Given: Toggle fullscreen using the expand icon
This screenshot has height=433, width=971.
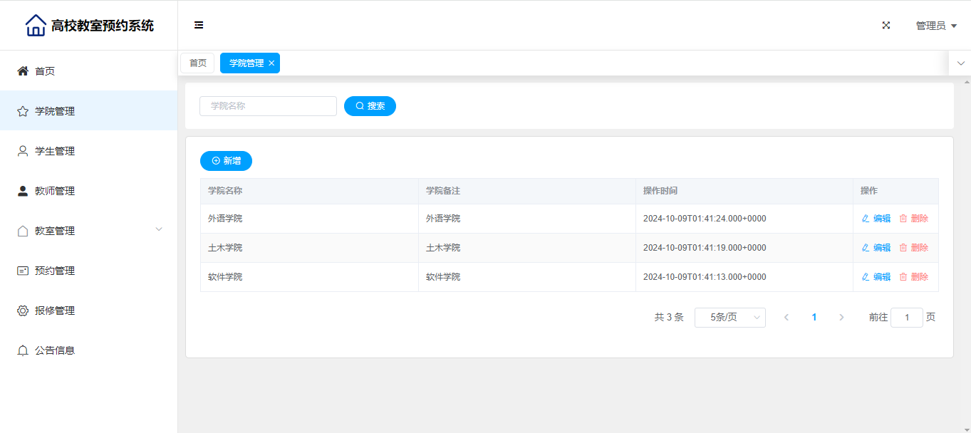Looking at the screenshot, I should click(x=886, y=26).
